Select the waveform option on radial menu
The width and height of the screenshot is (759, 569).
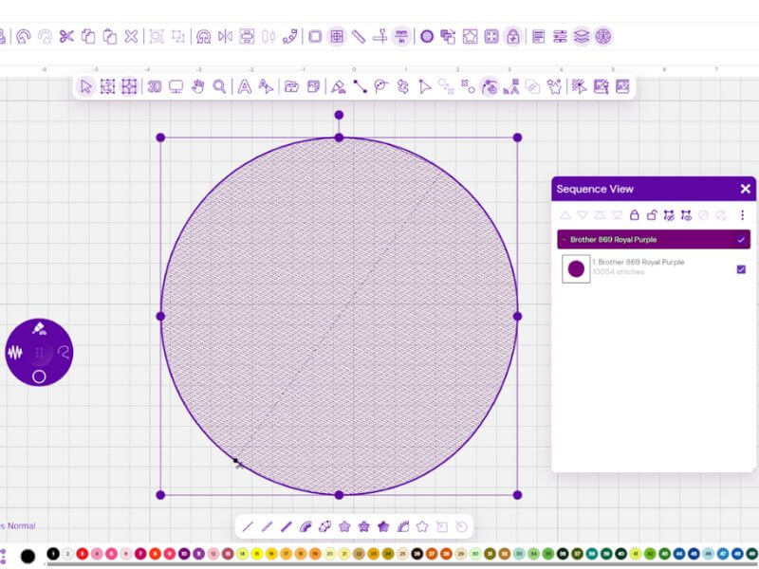[15, 352]
